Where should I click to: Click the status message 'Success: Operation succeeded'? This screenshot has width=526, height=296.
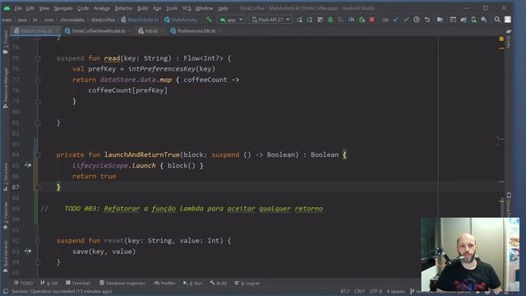(x=62, y=291)
